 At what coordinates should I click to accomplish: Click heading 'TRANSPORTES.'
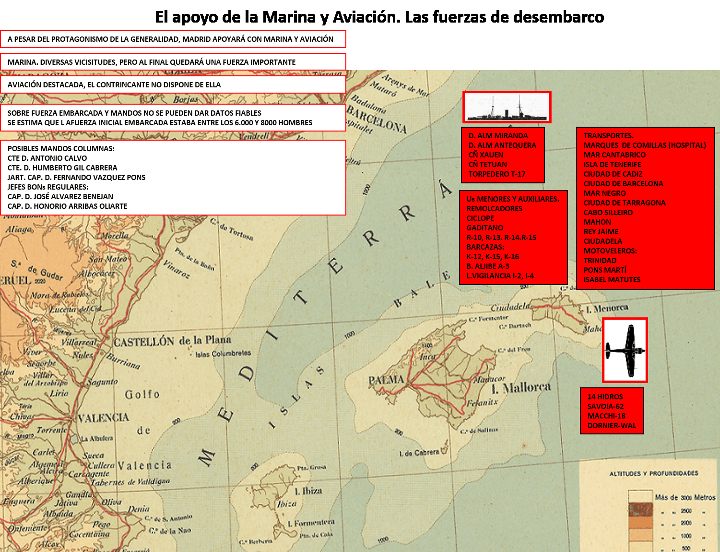pyautogui.click(x=608, y=136)
